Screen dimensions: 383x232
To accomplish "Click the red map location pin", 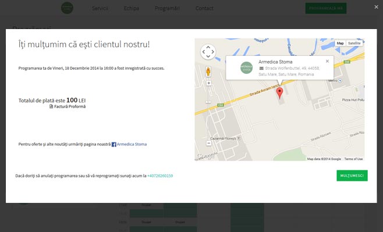I will 279,93.
